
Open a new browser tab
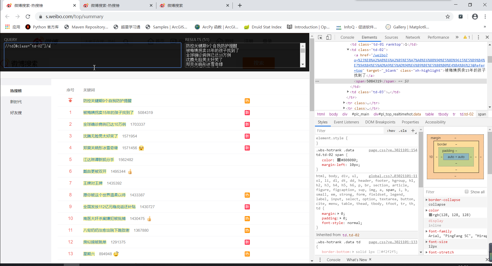pos(240,5)
